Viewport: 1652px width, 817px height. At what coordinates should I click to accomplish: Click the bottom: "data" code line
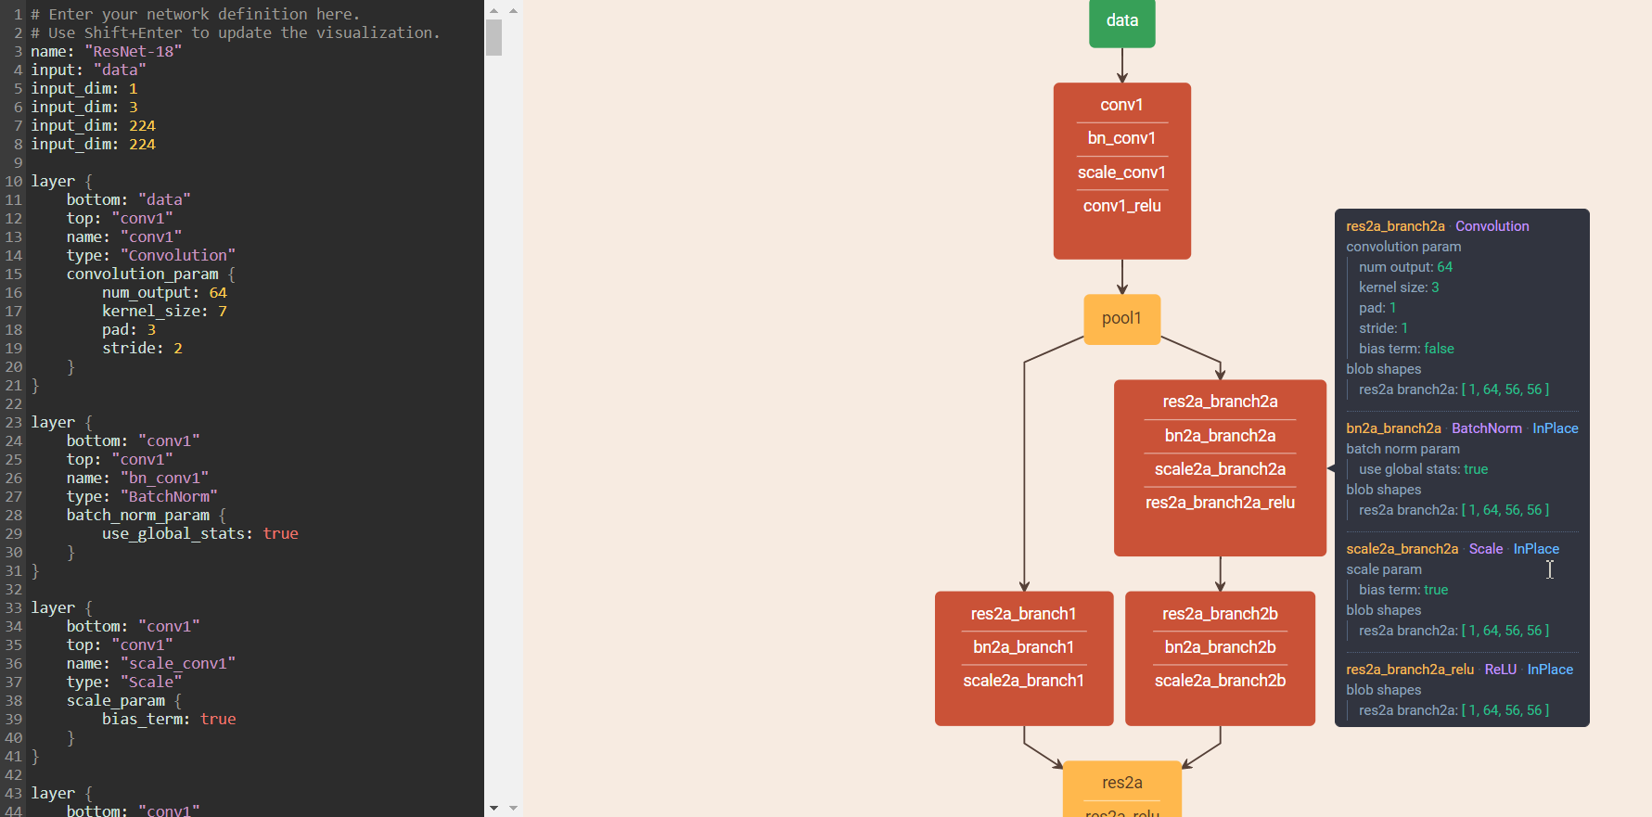pos(128,200)
